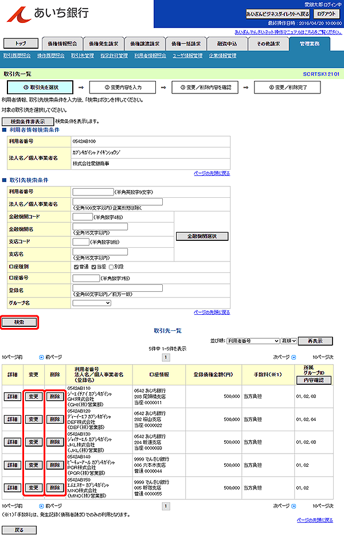Image resolution: width=344 pixels, height=539 pixels.
Task: Click the 前ページ arrow icon below the table
Action: tap(42, 506)
